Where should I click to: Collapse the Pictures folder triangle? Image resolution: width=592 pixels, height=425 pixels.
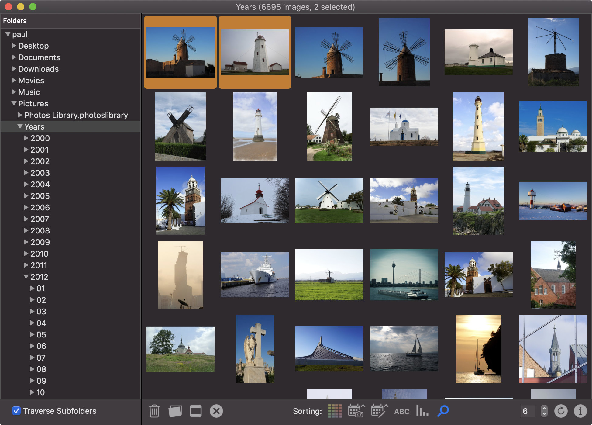[14, 103]
